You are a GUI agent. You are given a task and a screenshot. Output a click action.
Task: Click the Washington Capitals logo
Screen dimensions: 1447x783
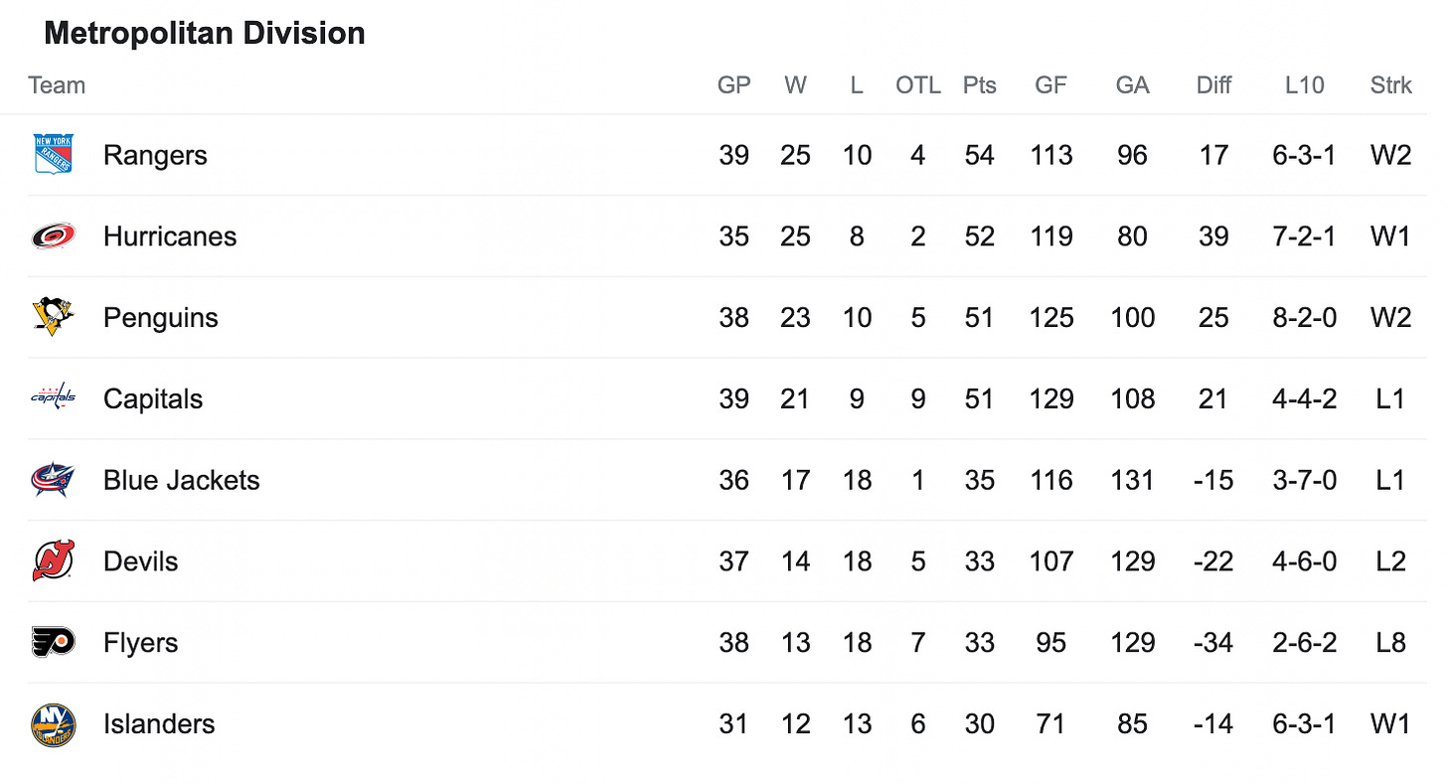[x=53, y=398]
